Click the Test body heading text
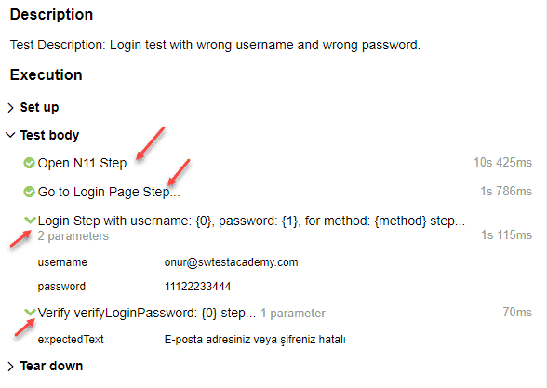This screenshot has width=547, height=388. click(x=49, y=136)
